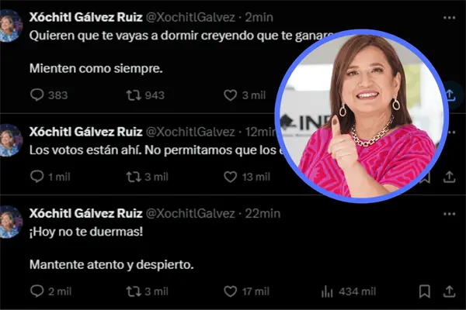Open profile avatar beside the 12min tweet
This screenshot has height=310, width=466.
coord(10,139)
